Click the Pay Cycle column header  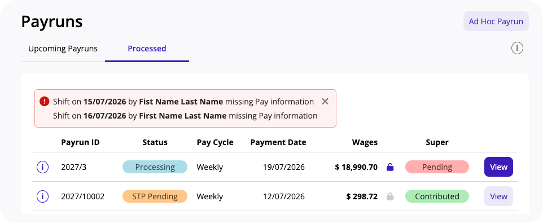[x=215, y=142]
